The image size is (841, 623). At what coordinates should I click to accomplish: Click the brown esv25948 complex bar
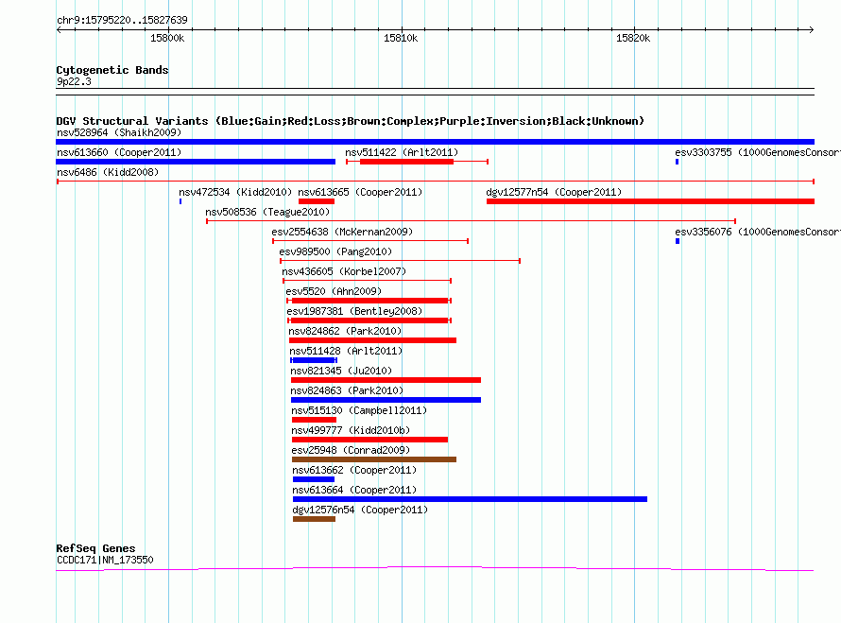point(374,459)
